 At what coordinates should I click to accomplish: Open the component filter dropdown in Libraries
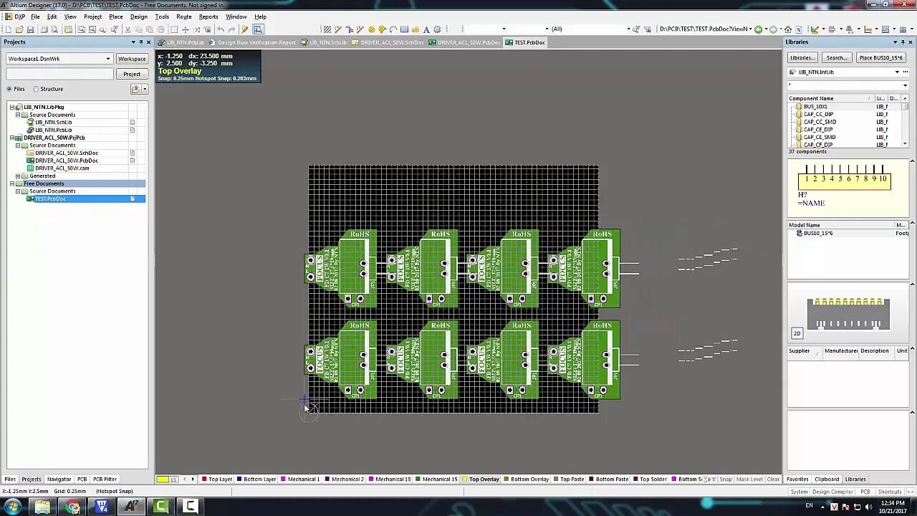pyautogui.click(x=906, y=85)
